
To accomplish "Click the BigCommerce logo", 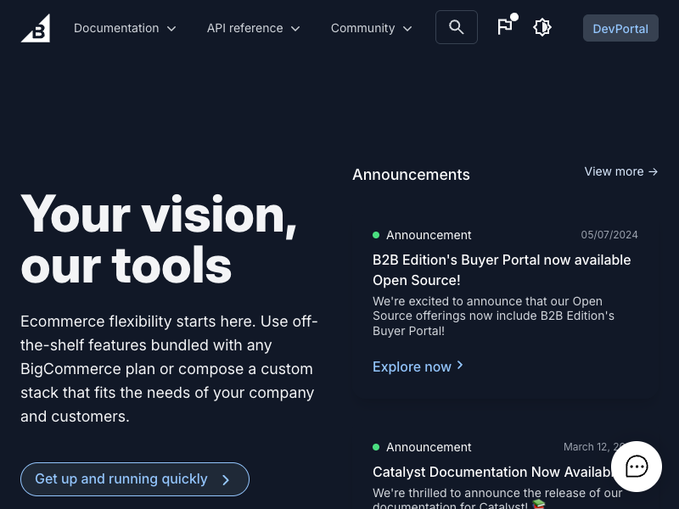I will (x=36, y=28).
